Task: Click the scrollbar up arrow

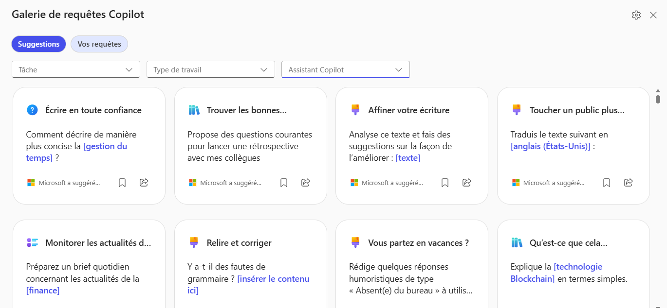Action: tap(658, 91)
